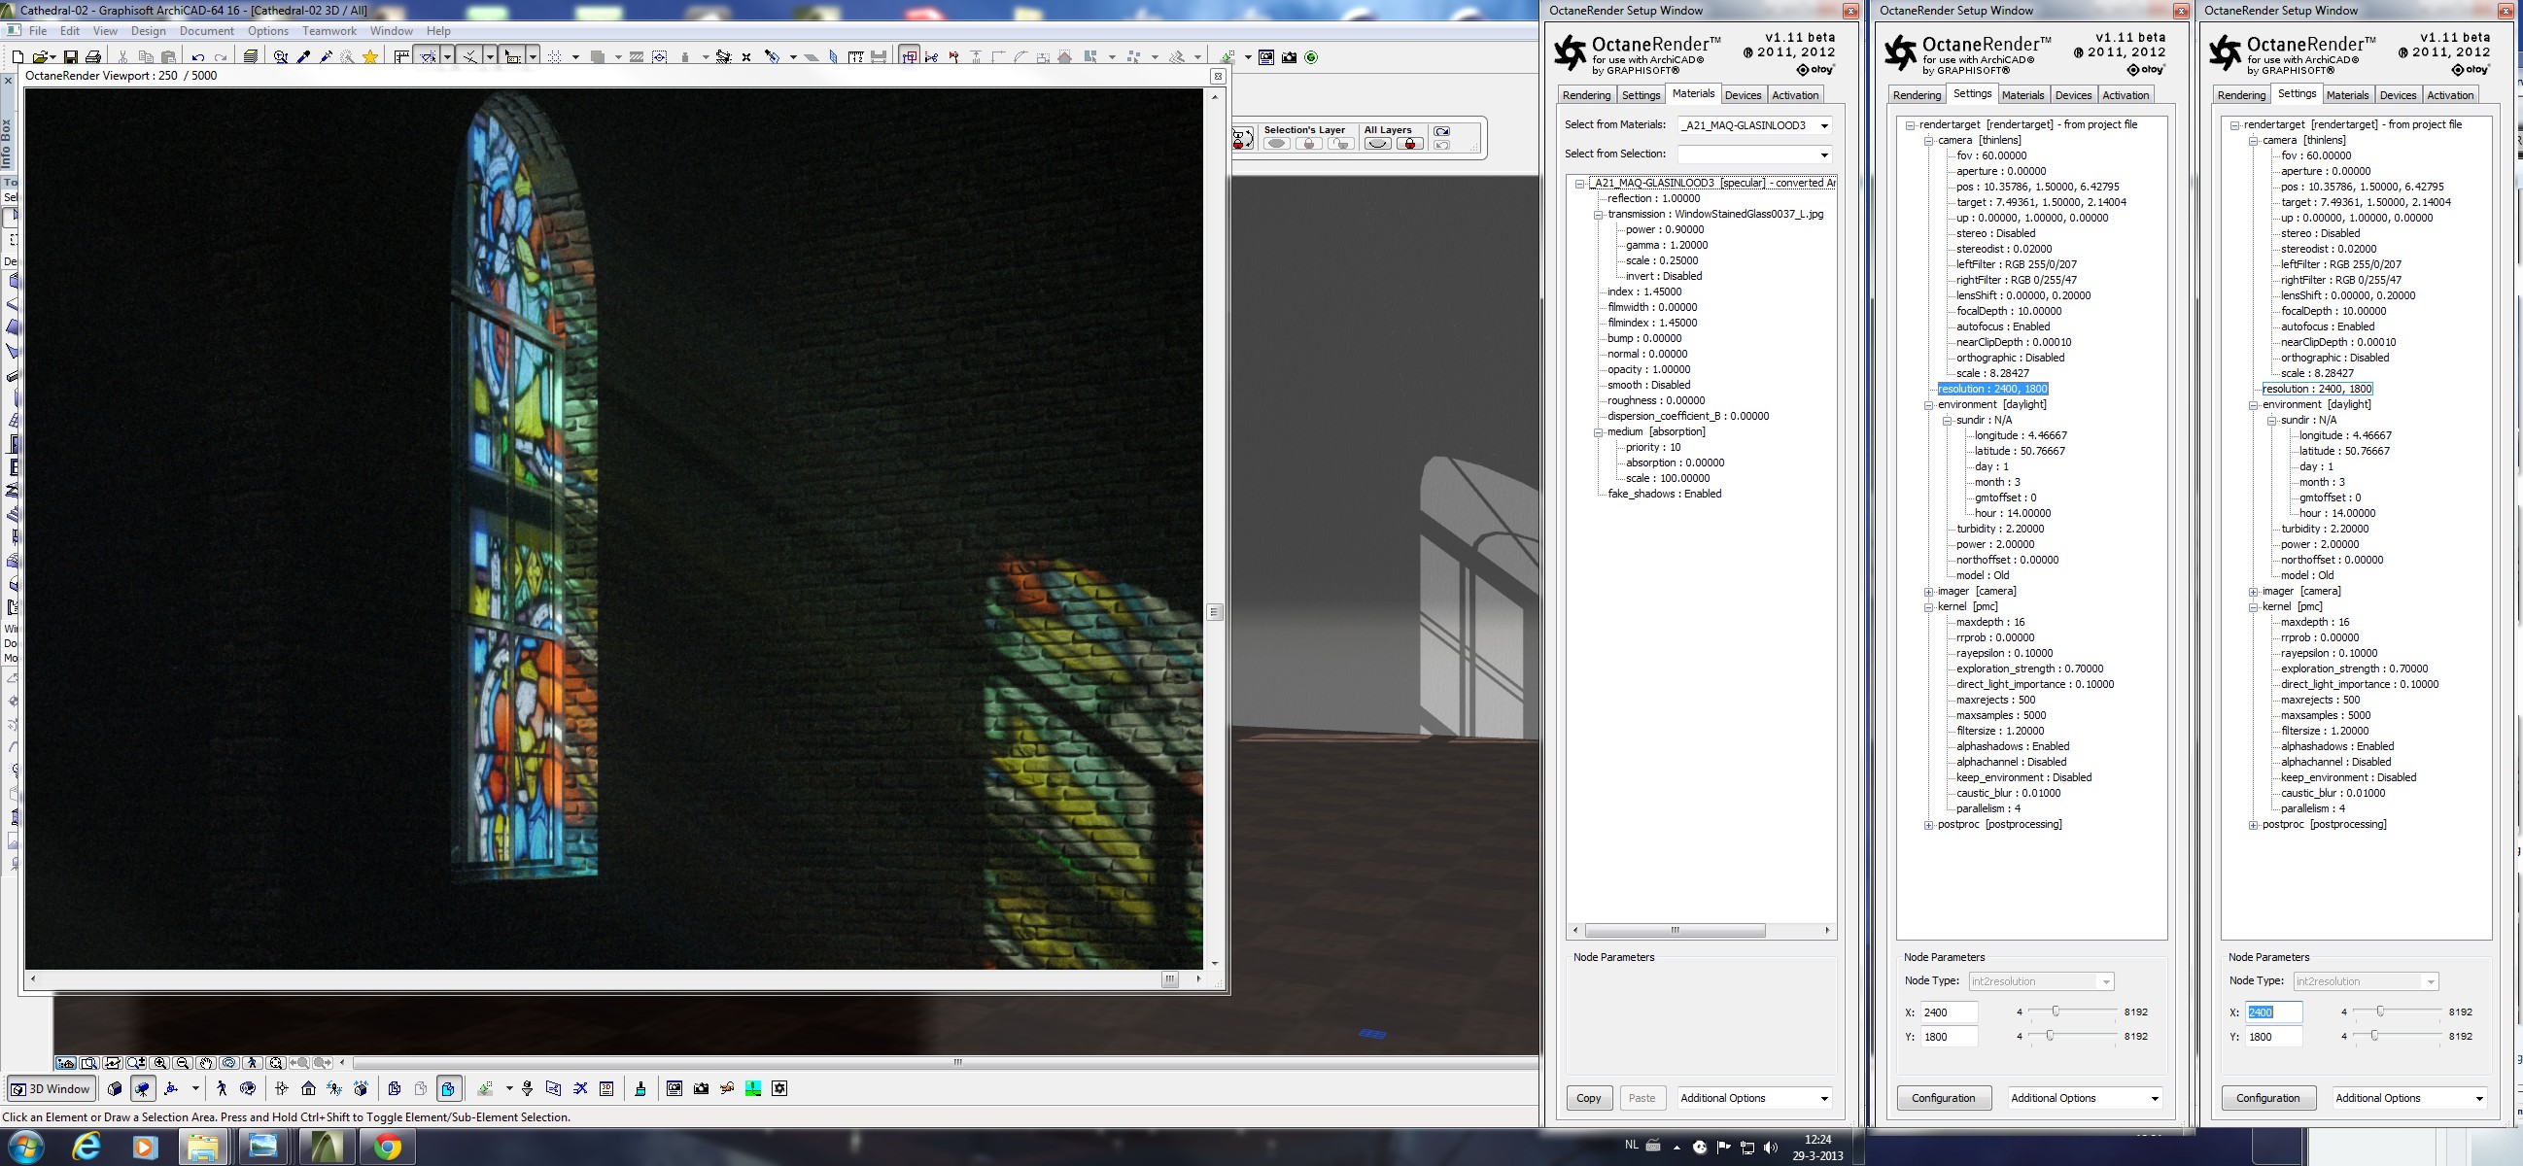Open the Teamwork menu

point(329,31)
